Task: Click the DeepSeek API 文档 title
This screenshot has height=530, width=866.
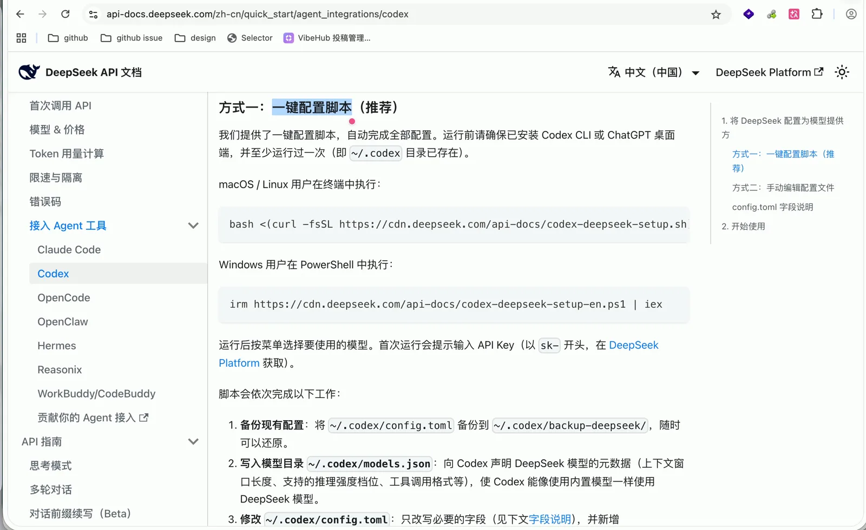Action: (94, 72)
